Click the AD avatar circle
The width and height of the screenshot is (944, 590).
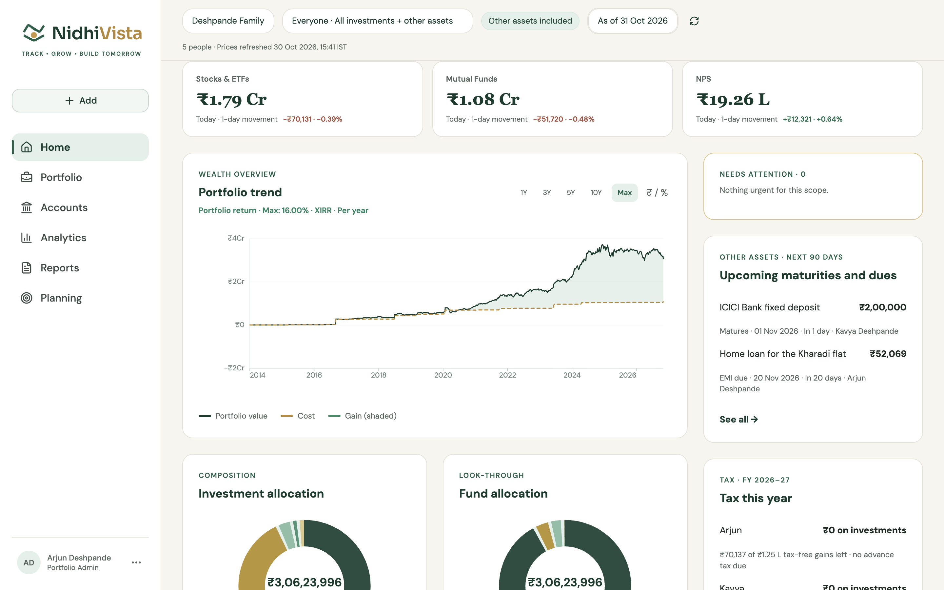click(29, 562)
